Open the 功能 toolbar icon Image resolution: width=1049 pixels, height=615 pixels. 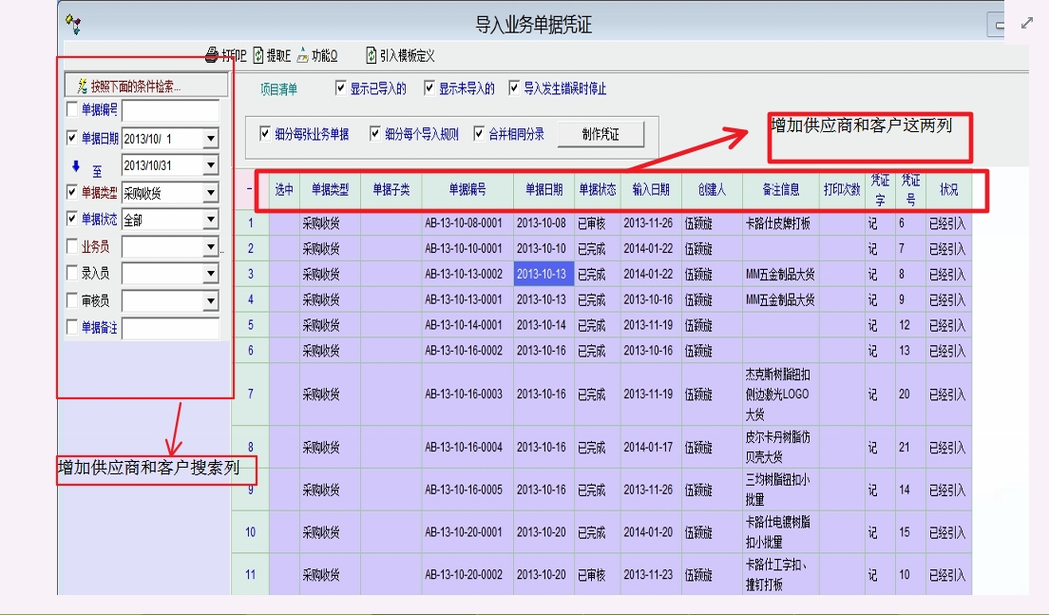tap(302, 55)
